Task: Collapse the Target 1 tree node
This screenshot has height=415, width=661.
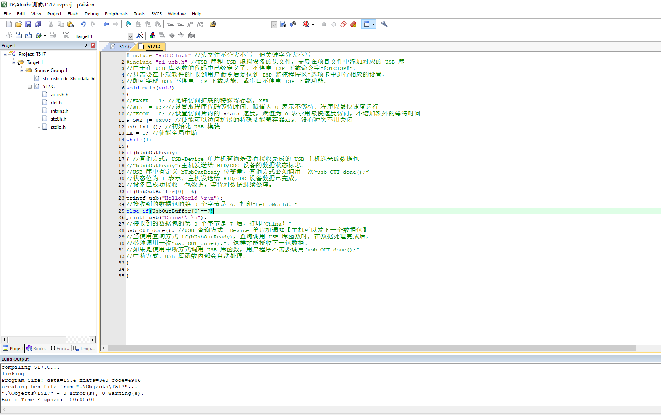Action: pos(13,62)
